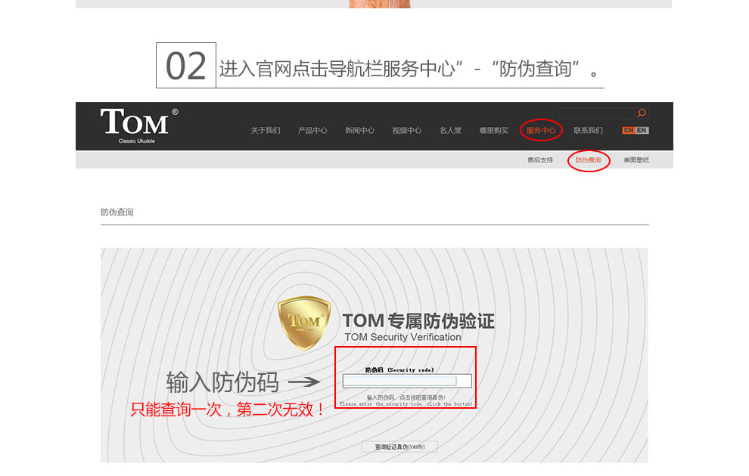
Task: Switch language to EN
Action: [x=642, y=130]
